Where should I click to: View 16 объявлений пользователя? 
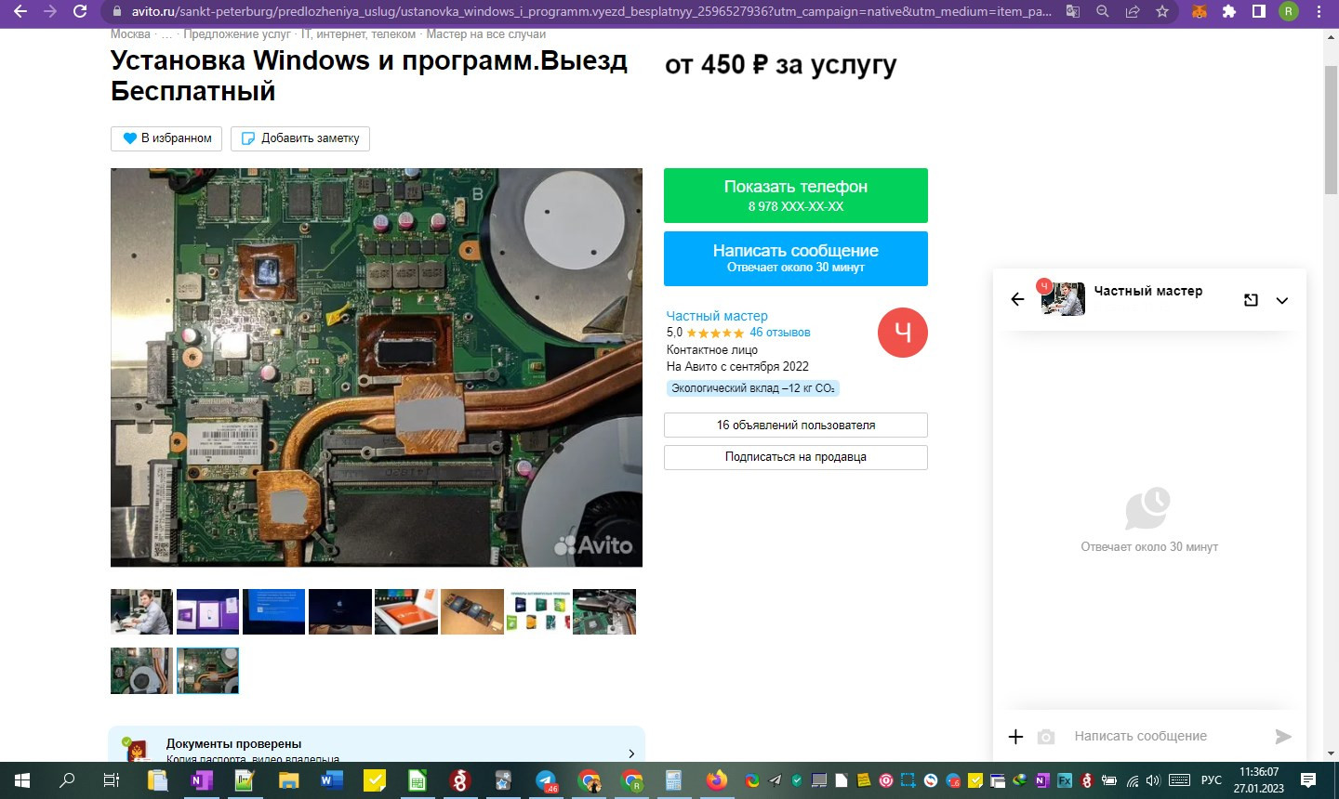[x=796, y=425]
